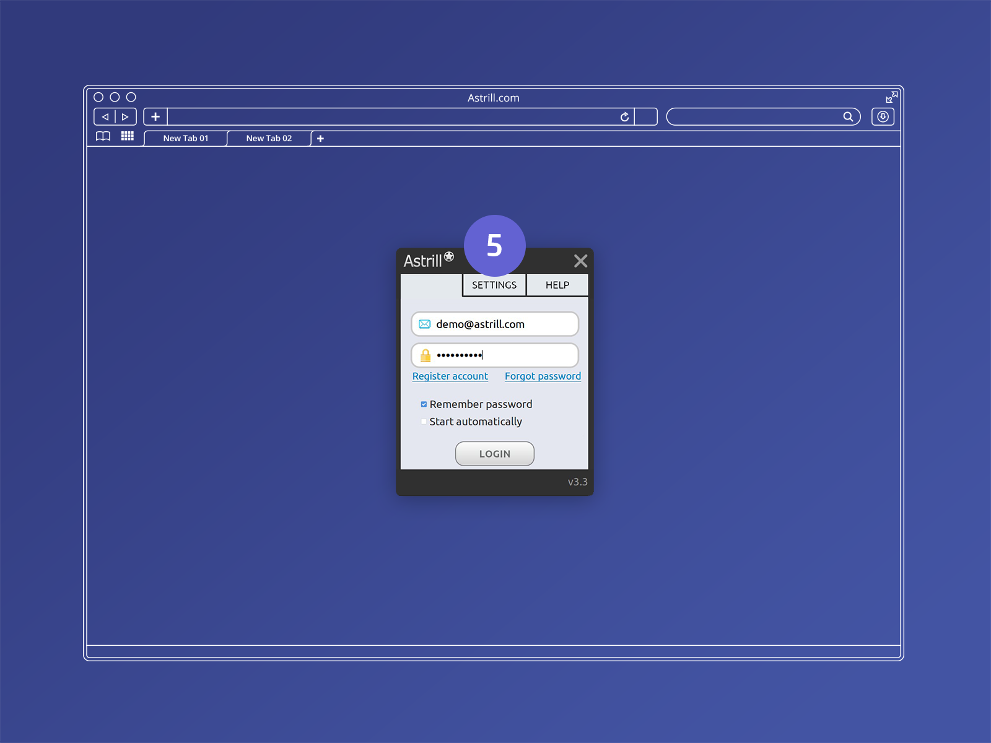
Task: Click the third circle window control button
Action: [131, 97]
